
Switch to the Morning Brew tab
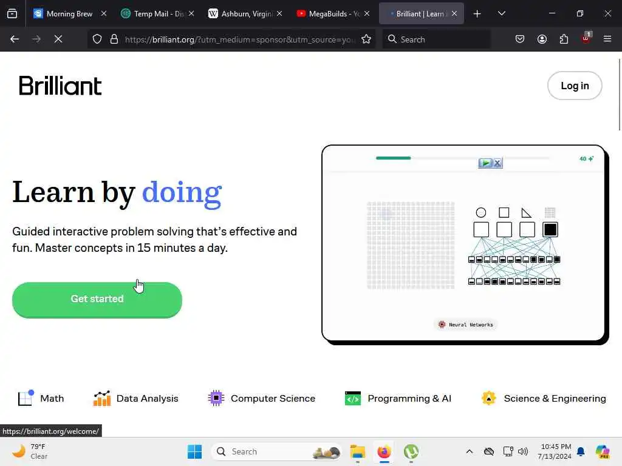click(70, 14)
